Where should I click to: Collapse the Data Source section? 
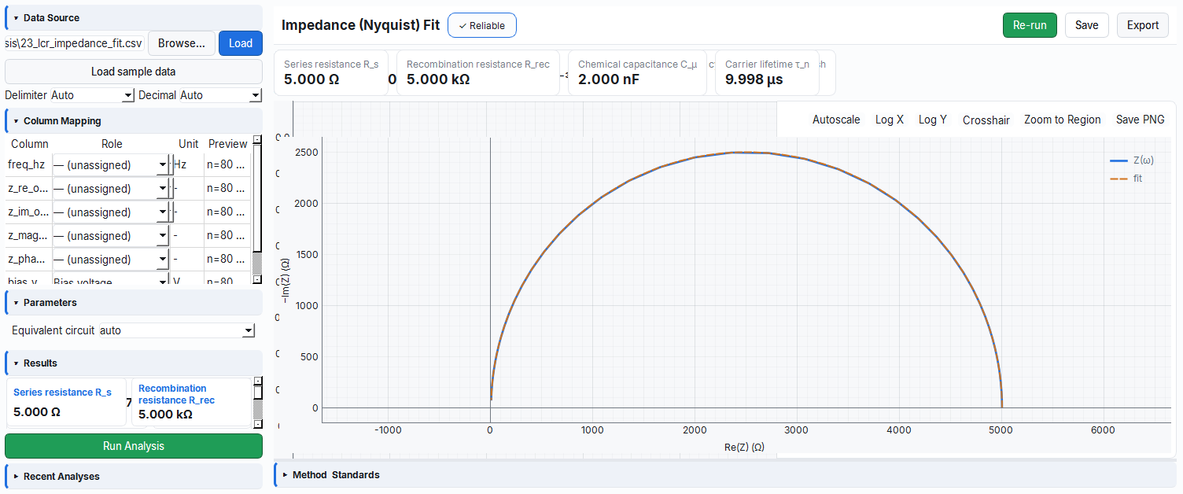coord(134,17)
